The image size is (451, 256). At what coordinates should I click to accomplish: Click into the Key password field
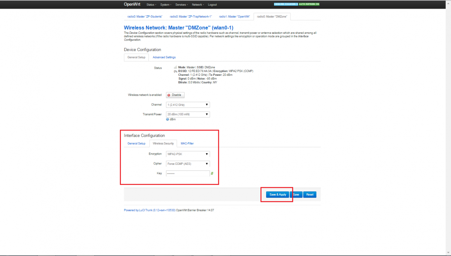pyautogui.click(x=188, y=173)
